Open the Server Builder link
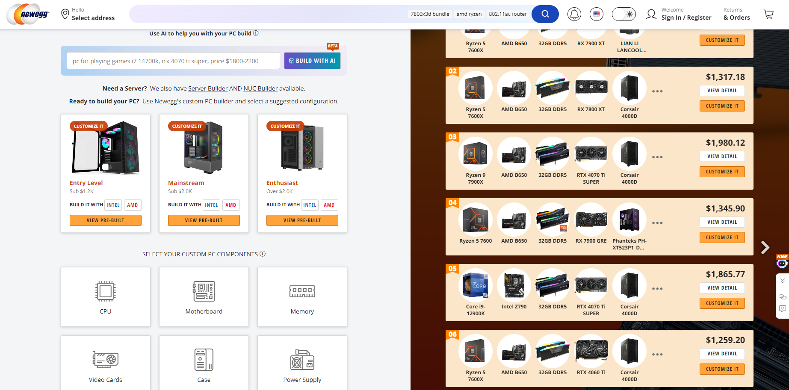The height and width of the screenshot is (390, 789). coord(208,88)
